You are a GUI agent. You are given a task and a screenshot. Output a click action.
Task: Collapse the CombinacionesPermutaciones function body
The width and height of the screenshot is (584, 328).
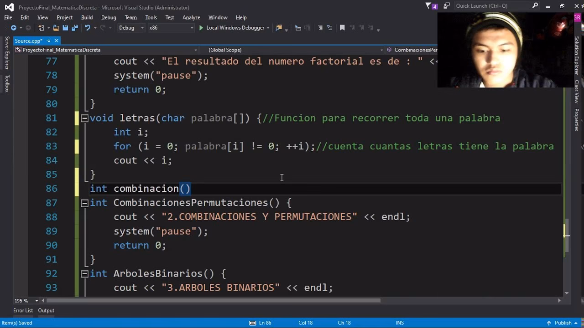[84, 203]
